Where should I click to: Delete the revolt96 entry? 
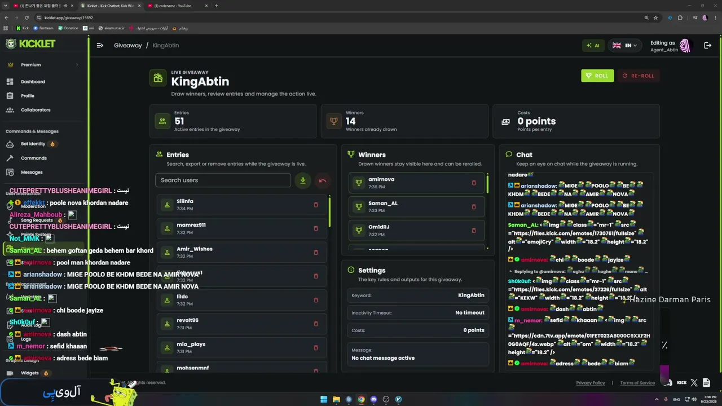316,324
